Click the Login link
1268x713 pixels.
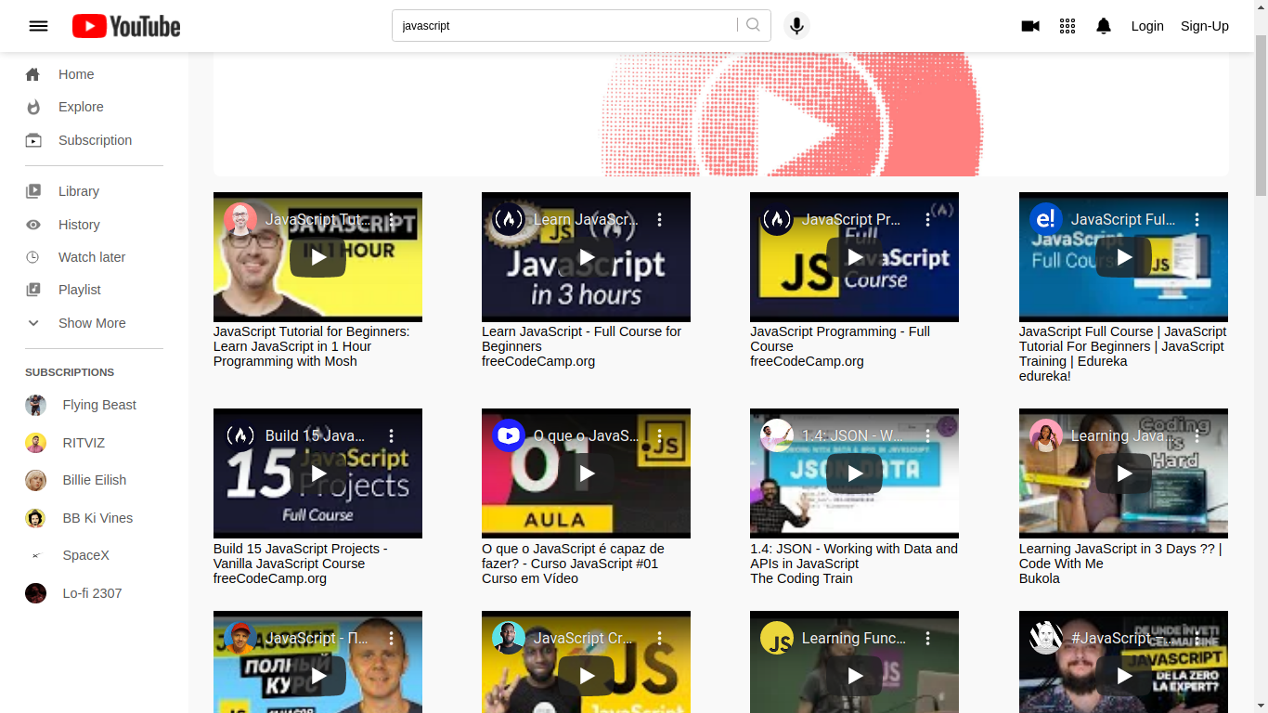pyautogui.click(x=1147, y=26)
